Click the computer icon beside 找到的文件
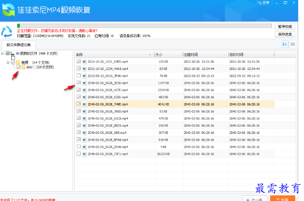The width and height of the screenshot is (304, 201). (12, 54)
